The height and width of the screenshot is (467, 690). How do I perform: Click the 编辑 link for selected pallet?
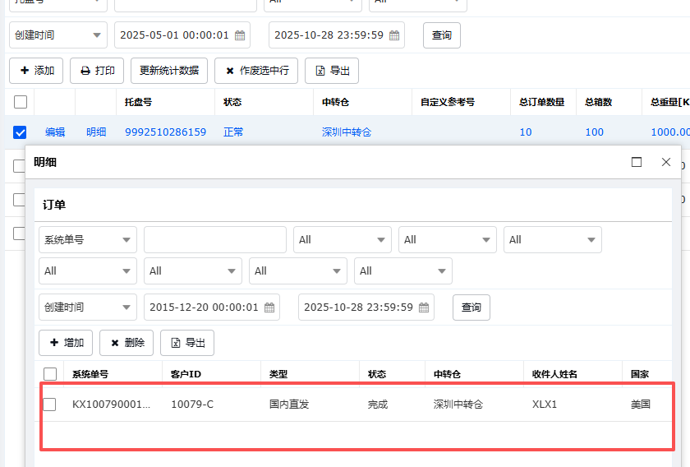(x=55, y=132)
